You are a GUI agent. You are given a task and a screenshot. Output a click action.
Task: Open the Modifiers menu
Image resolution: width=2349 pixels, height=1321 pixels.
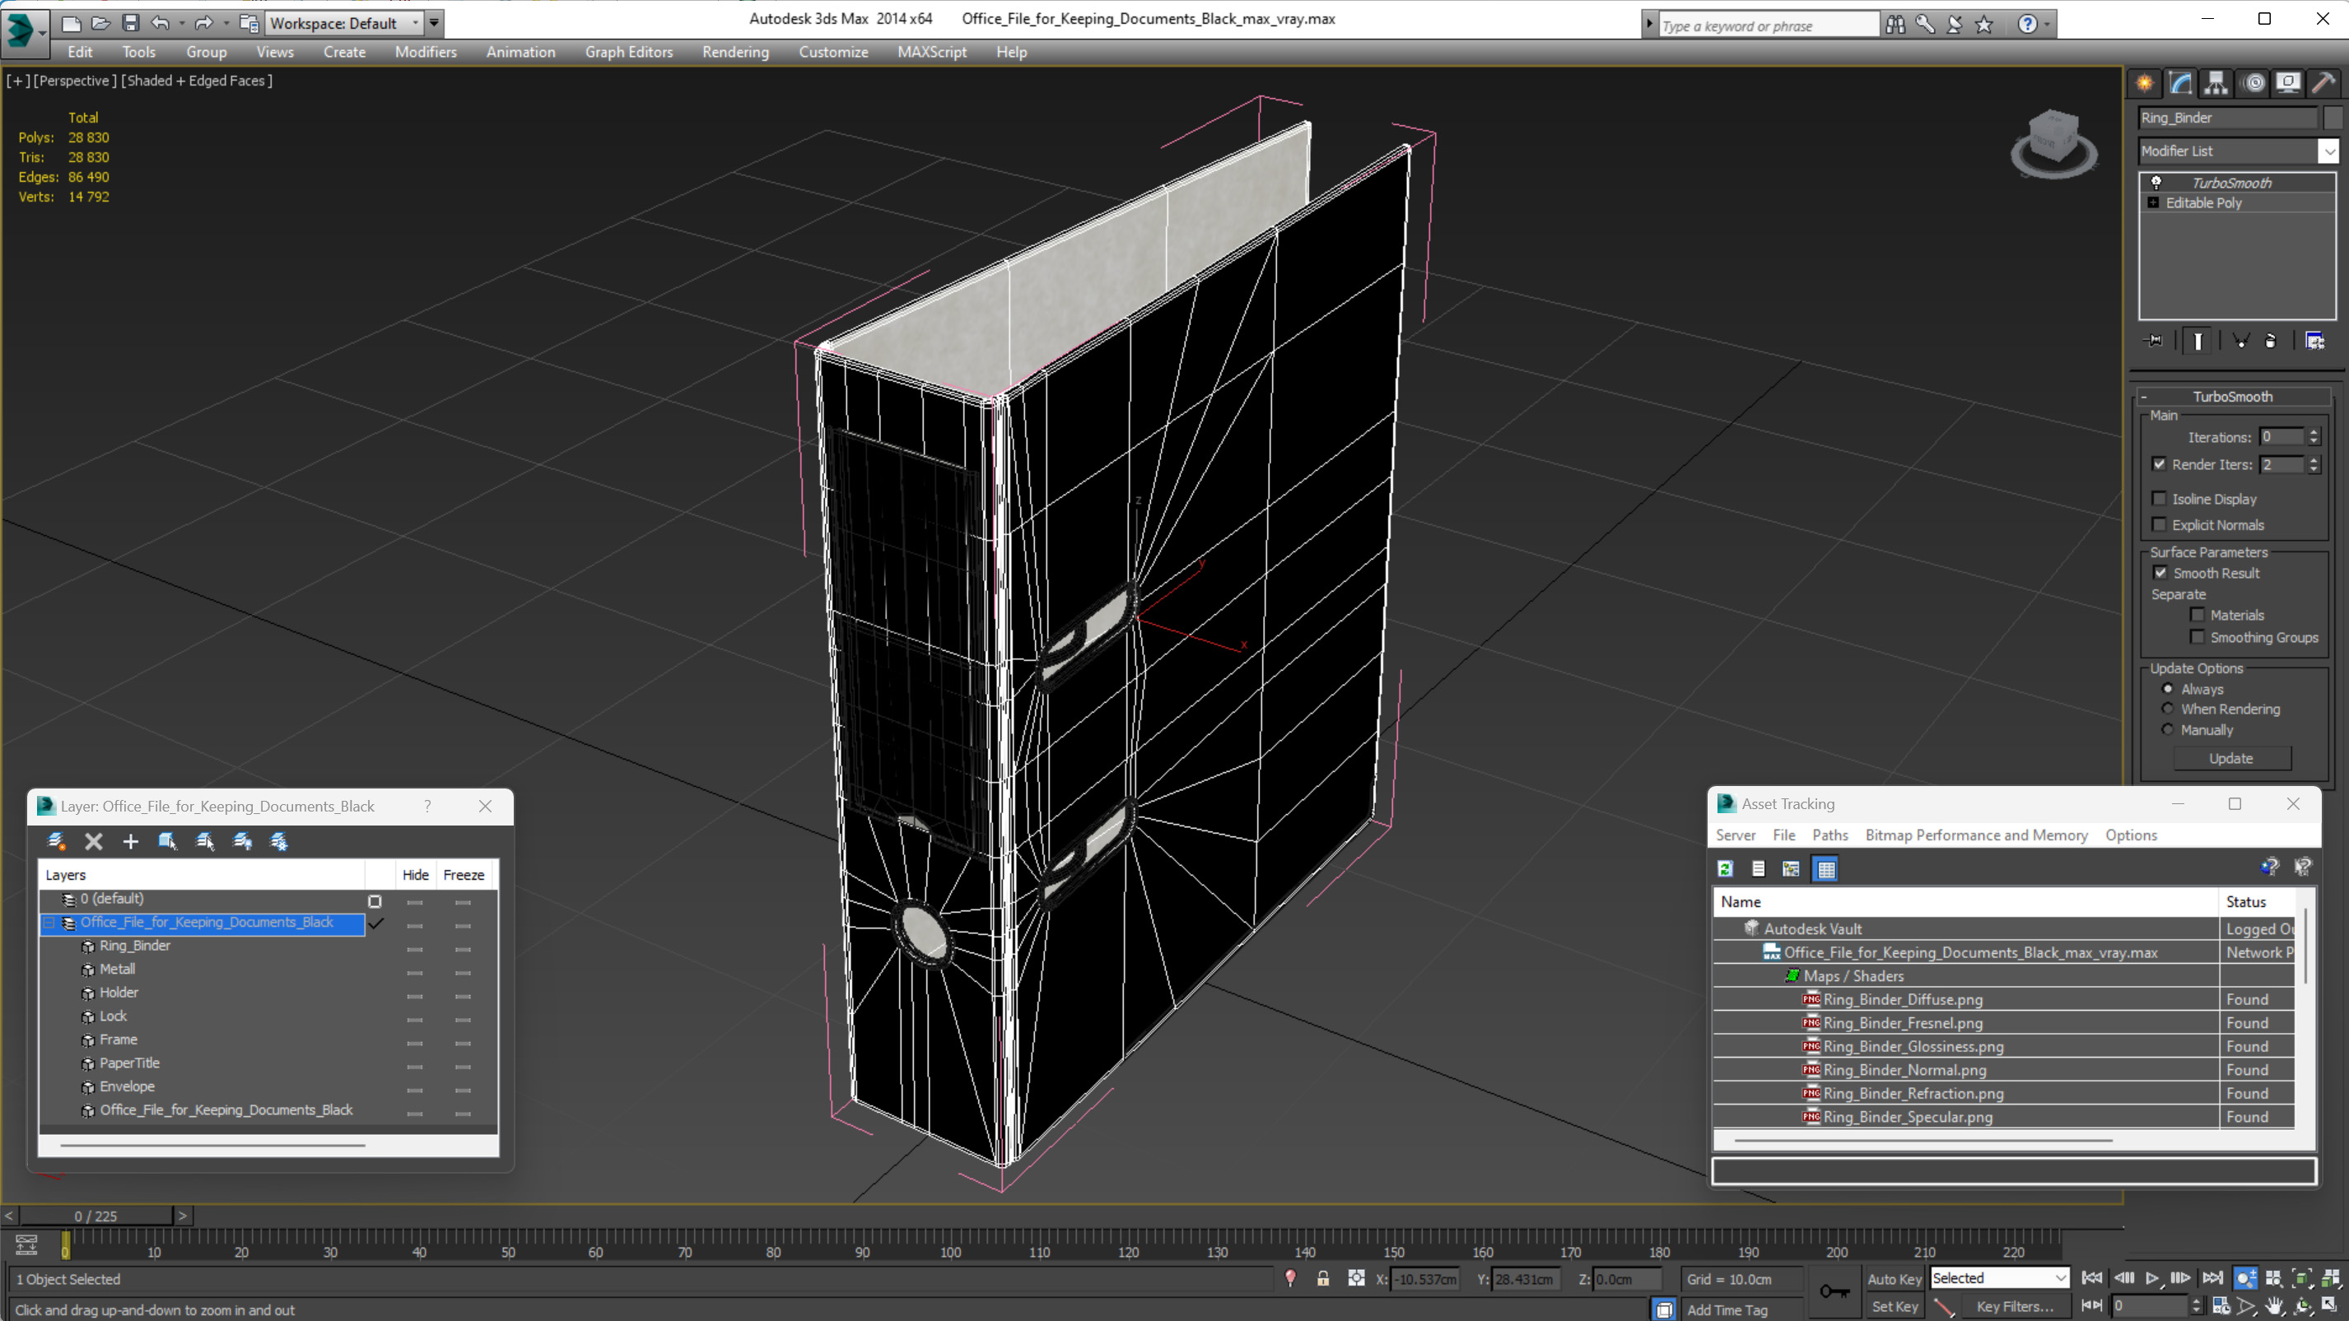[426, 52]
